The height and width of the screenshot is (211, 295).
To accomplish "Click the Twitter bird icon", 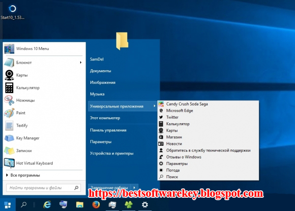I will (161, 117).
